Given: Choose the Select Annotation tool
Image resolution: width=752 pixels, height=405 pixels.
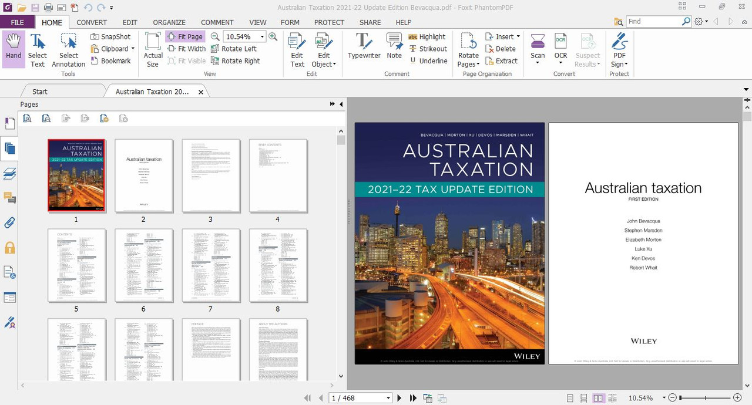Looking at the screenshot, I should pos(68,50).
